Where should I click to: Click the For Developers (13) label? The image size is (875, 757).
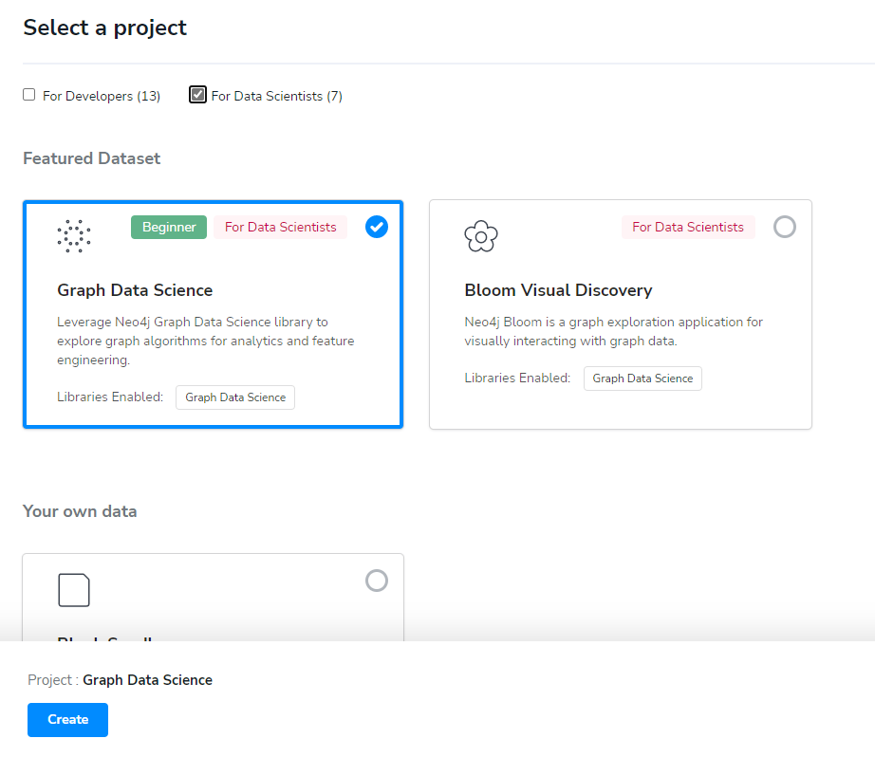102,96
